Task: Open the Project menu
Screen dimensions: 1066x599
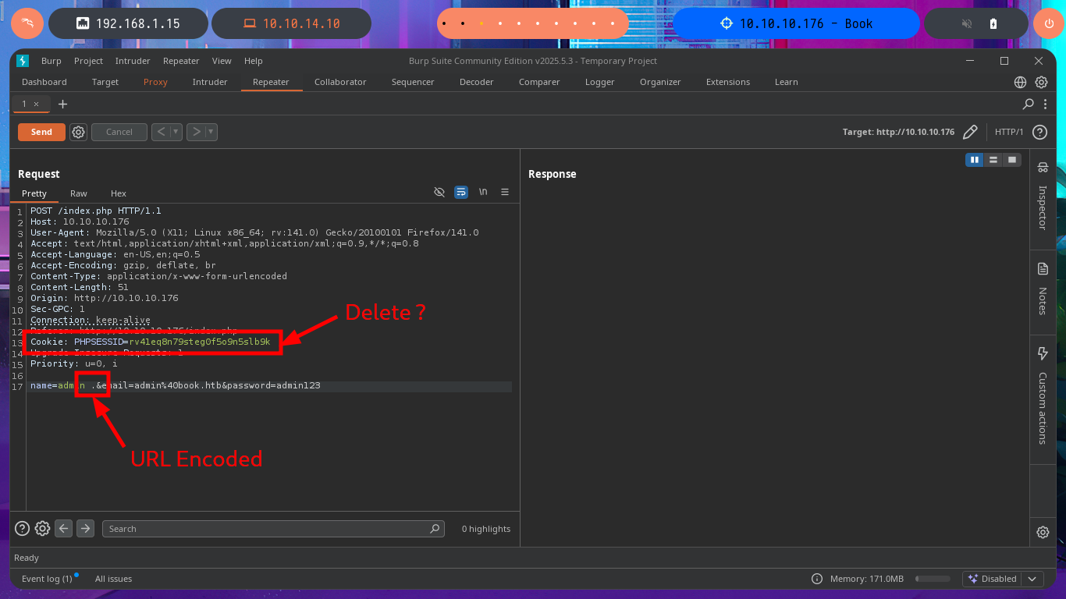Action: coord(88,61)
